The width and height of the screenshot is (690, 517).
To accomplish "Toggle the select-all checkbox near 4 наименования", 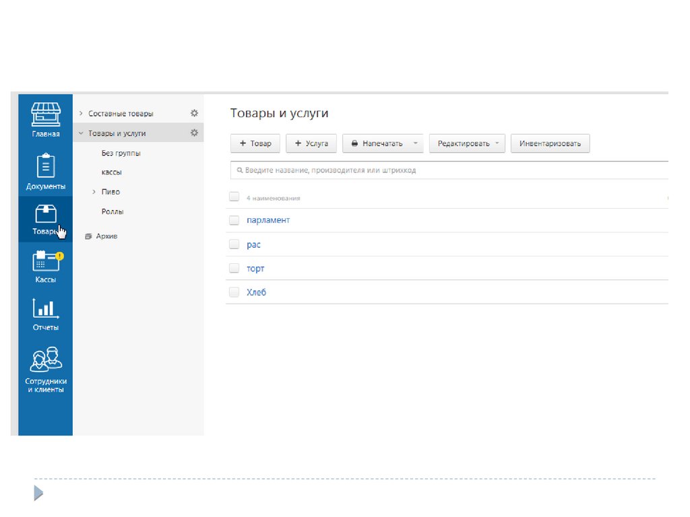I will 234,197.
